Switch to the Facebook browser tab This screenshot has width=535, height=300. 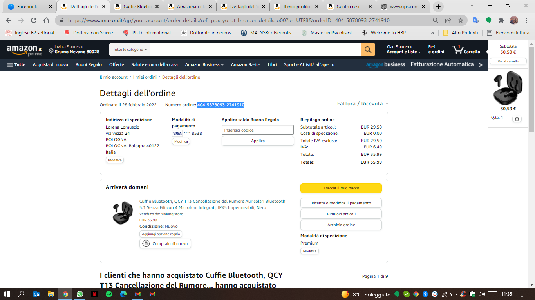27,7
